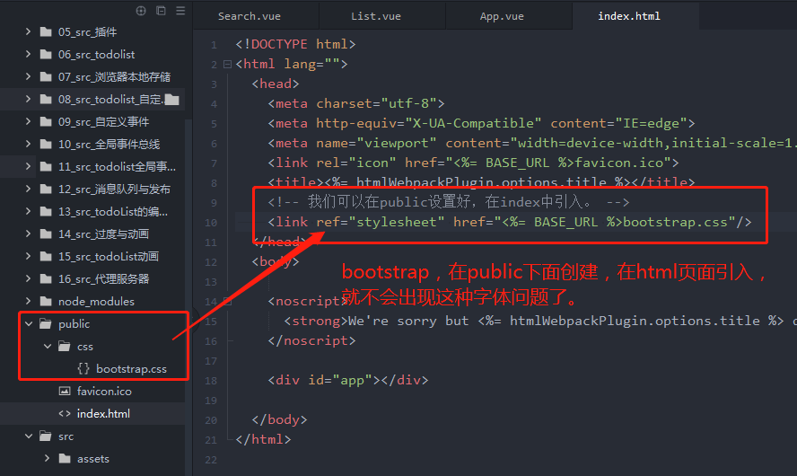The width and height of the screenshot is (797, 476).
Task: Select the index.html editor tab
Action: (x=629, y=16)
